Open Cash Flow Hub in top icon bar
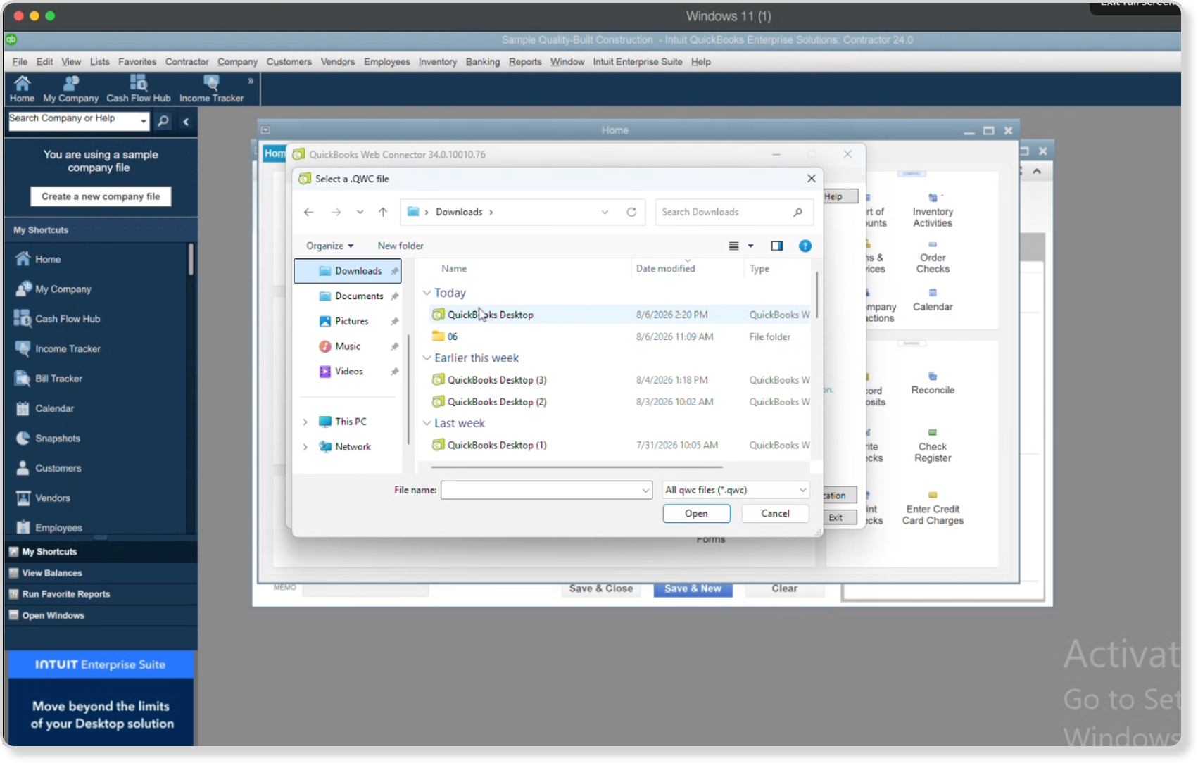 (x=138, y=89)
